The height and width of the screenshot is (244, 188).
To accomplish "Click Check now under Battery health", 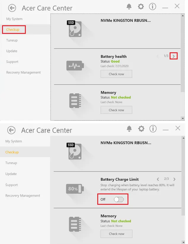I will [x=117, y=74].
